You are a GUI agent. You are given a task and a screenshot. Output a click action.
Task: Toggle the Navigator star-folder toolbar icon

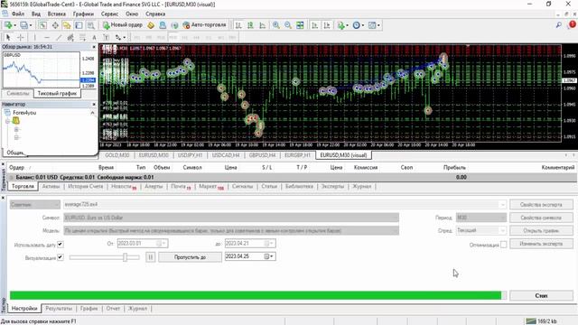(x=67, y=25)
